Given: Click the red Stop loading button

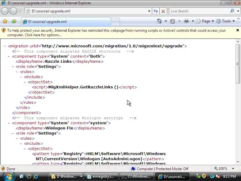Looking at the screenshot, I should 163,11.
